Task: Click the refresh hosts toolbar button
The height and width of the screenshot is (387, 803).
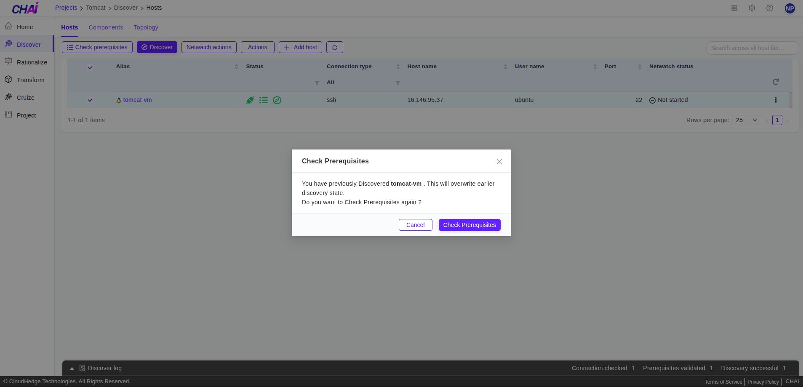Action: [335, 47]
